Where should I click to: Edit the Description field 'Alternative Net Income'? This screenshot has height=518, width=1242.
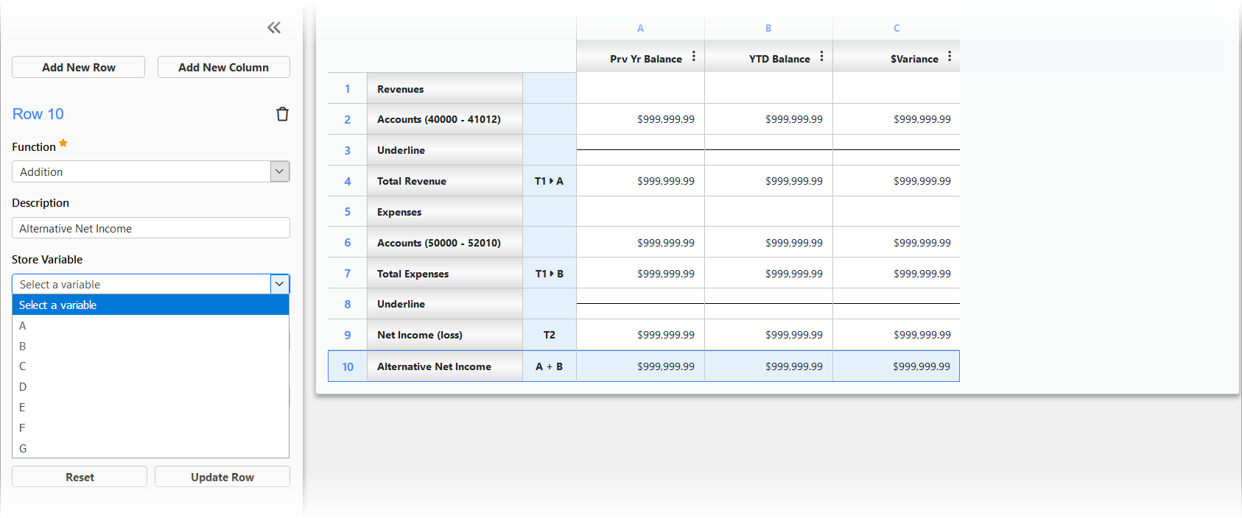151,228
